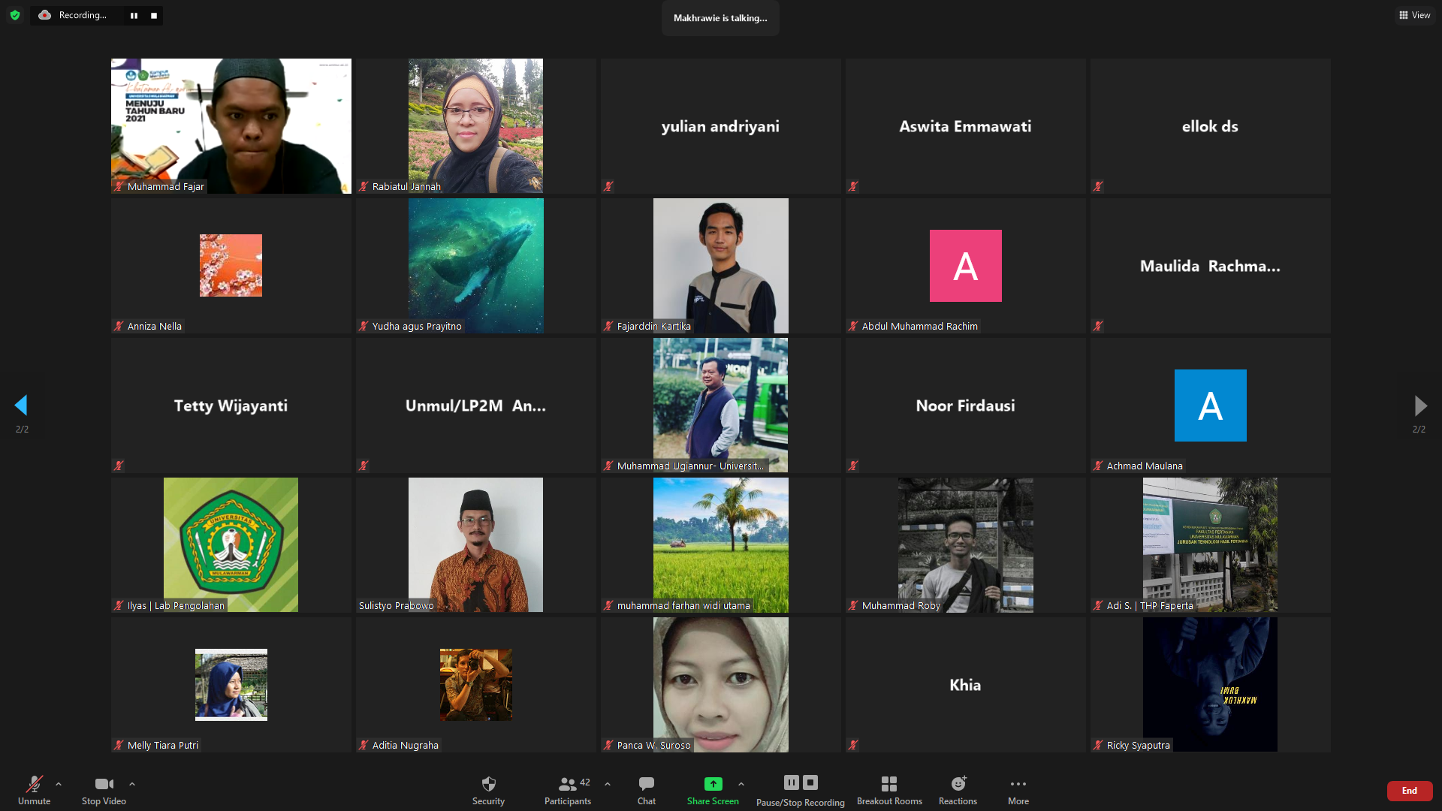Image resolution: width=1442 pixels, height=811 pixels.
Task: Select the Aswita Emmawati tile
Action: tap(966, 126)
